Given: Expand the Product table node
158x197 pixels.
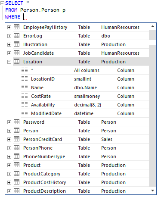Looking at the screenshot, I should [x=9, y=165].
